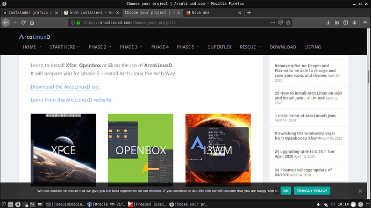Click 'Learn from the ArcoLinuxD website.' link

tap(72, 100)
